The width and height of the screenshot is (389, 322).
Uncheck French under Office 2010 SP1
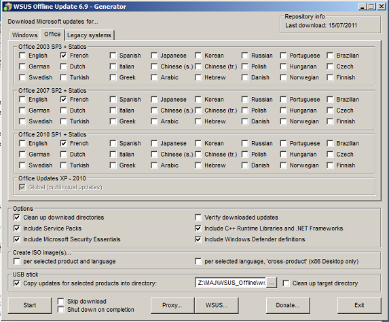(64, 144)
